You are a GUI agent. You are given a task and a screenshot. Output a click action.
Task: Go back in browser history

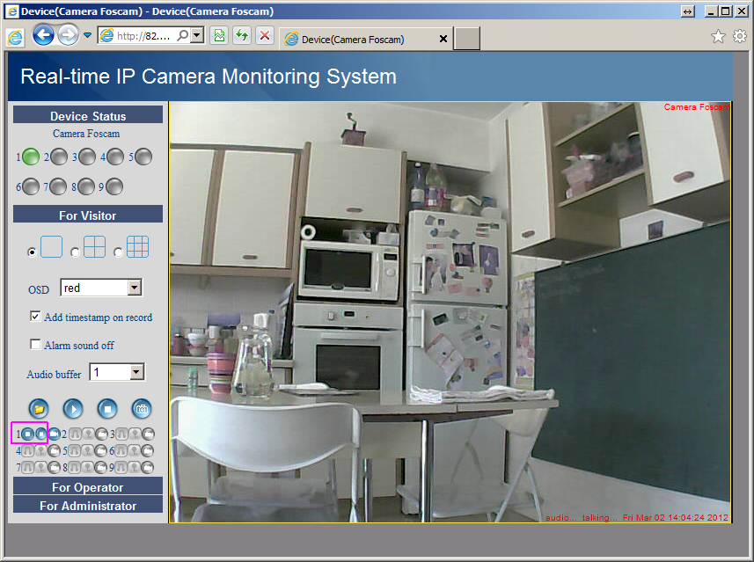[43, 35]
